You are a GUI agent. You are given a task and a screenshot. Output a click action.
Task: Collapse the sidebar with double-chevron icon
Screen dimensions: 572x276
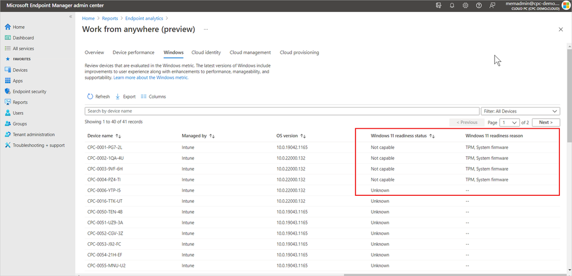click(x=71, y=17)
